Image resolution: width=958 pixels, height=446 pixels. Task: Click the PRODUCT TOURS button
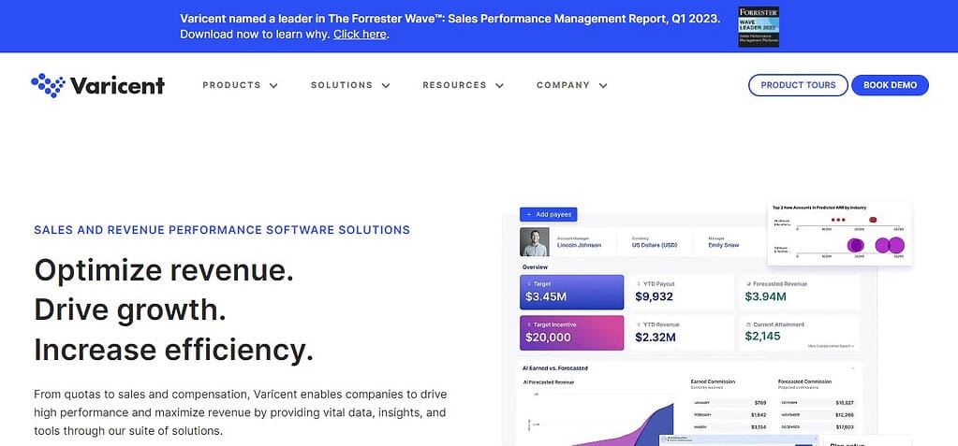[798, 85]
